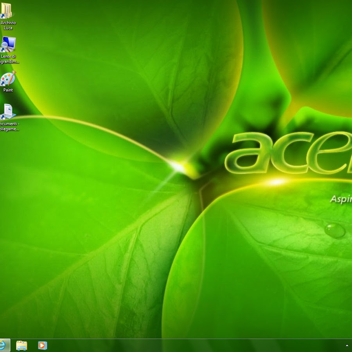This screenshot has height=352, width=352.
Task: Show hidden system tray icons arrow
Action: 347,345
